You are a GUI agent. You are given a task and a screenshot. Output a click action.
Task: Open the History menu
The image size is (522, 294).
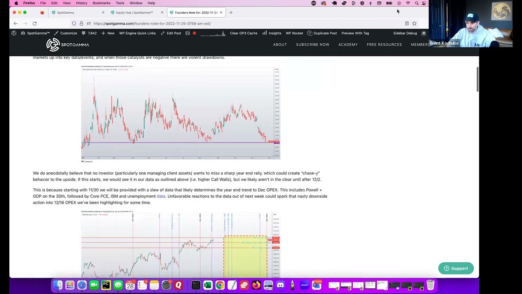click(81, 3)
